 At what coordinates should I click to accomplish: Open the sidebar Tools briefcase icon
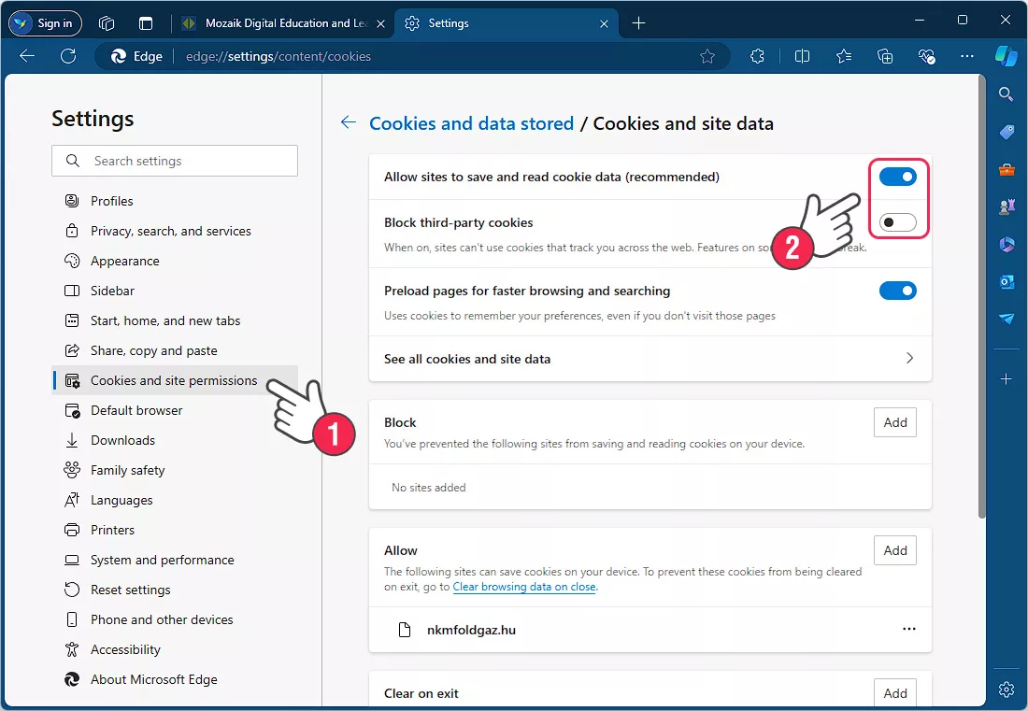tap(1007, 169)
